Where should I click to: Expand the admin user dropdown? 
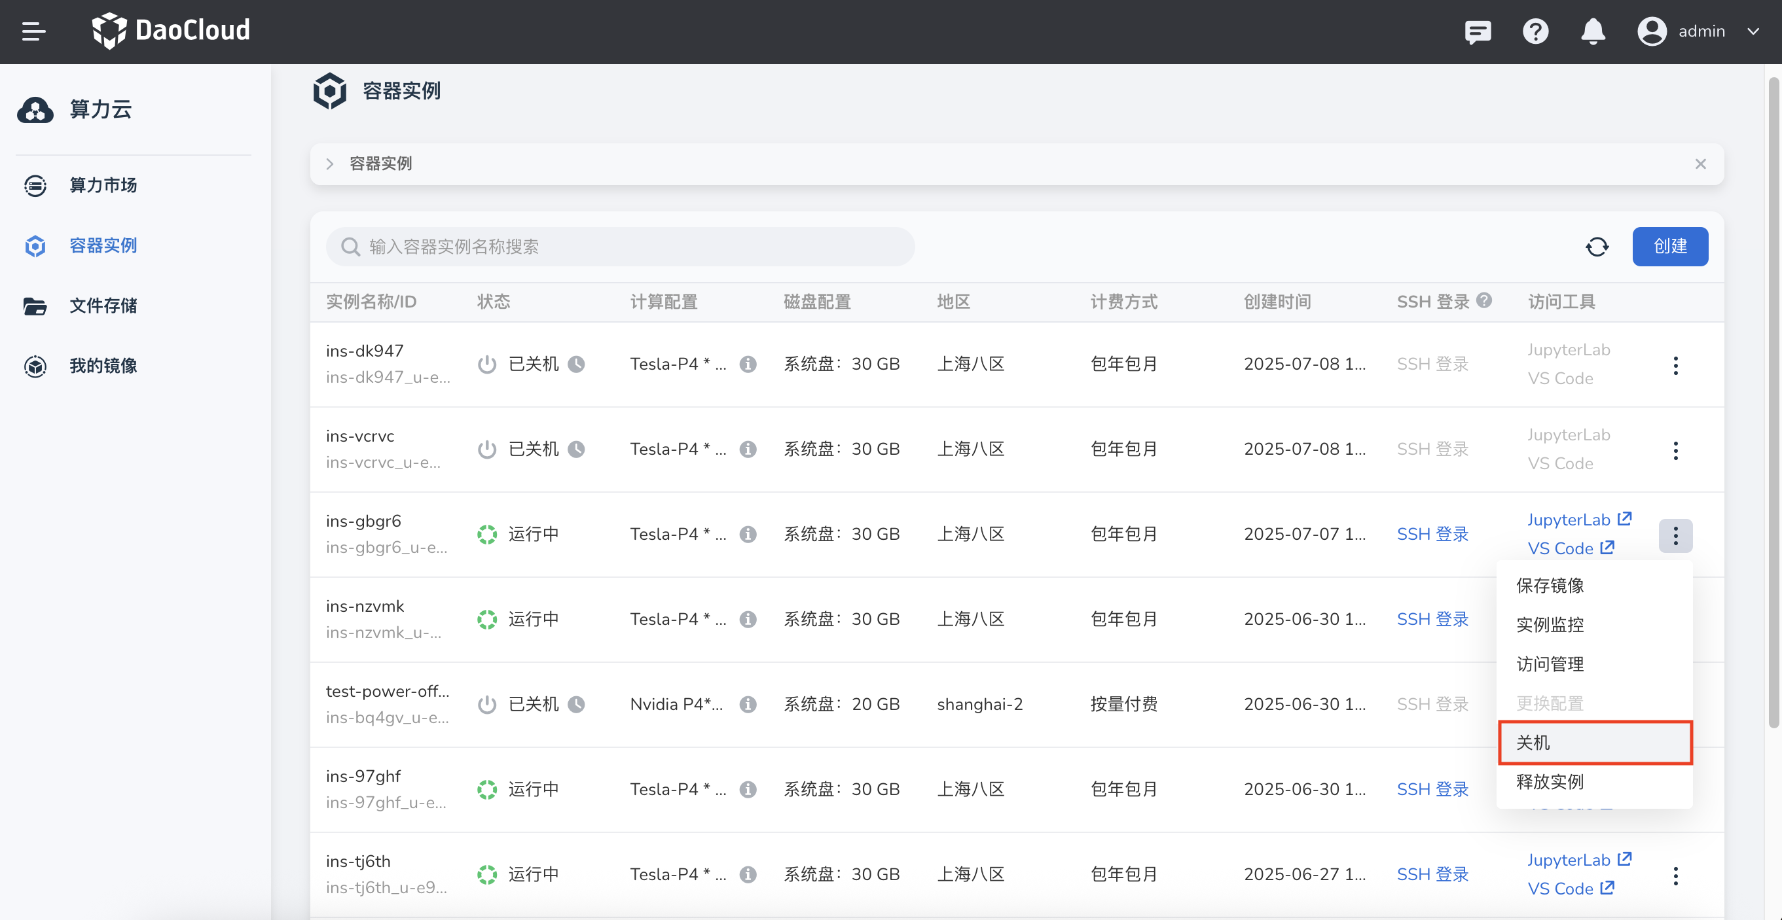click(x=1753, y=32)
